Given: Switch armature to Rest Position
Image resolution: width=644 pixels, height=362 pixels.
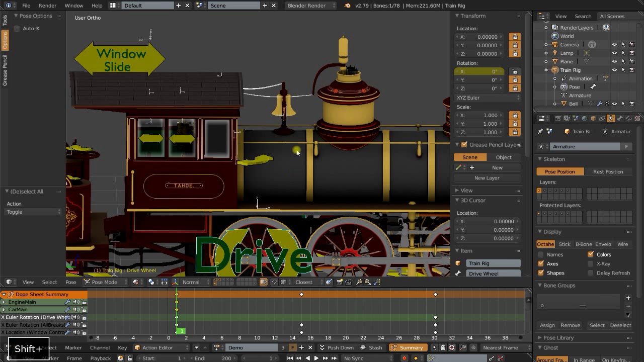Looking at the screenshot, I should coord(608,171).
